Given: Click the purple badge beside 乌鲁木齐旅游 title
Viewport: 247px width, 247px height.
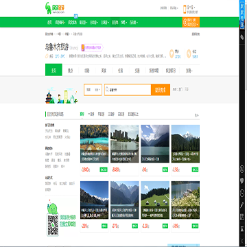Looking at the screenshot, I should 92,48.
